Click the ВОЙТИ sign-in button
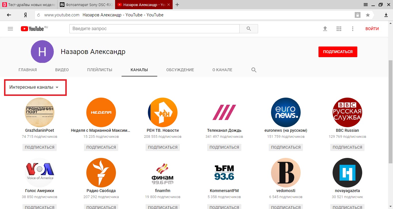The height and width of the screenshot is (209, 393). click(x=372, y=29)
